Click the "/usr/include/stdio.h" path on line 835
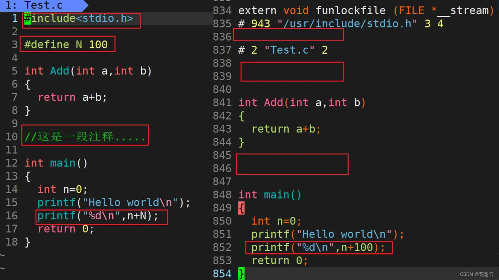Screen dimensions: 499x280 point(347,23)
